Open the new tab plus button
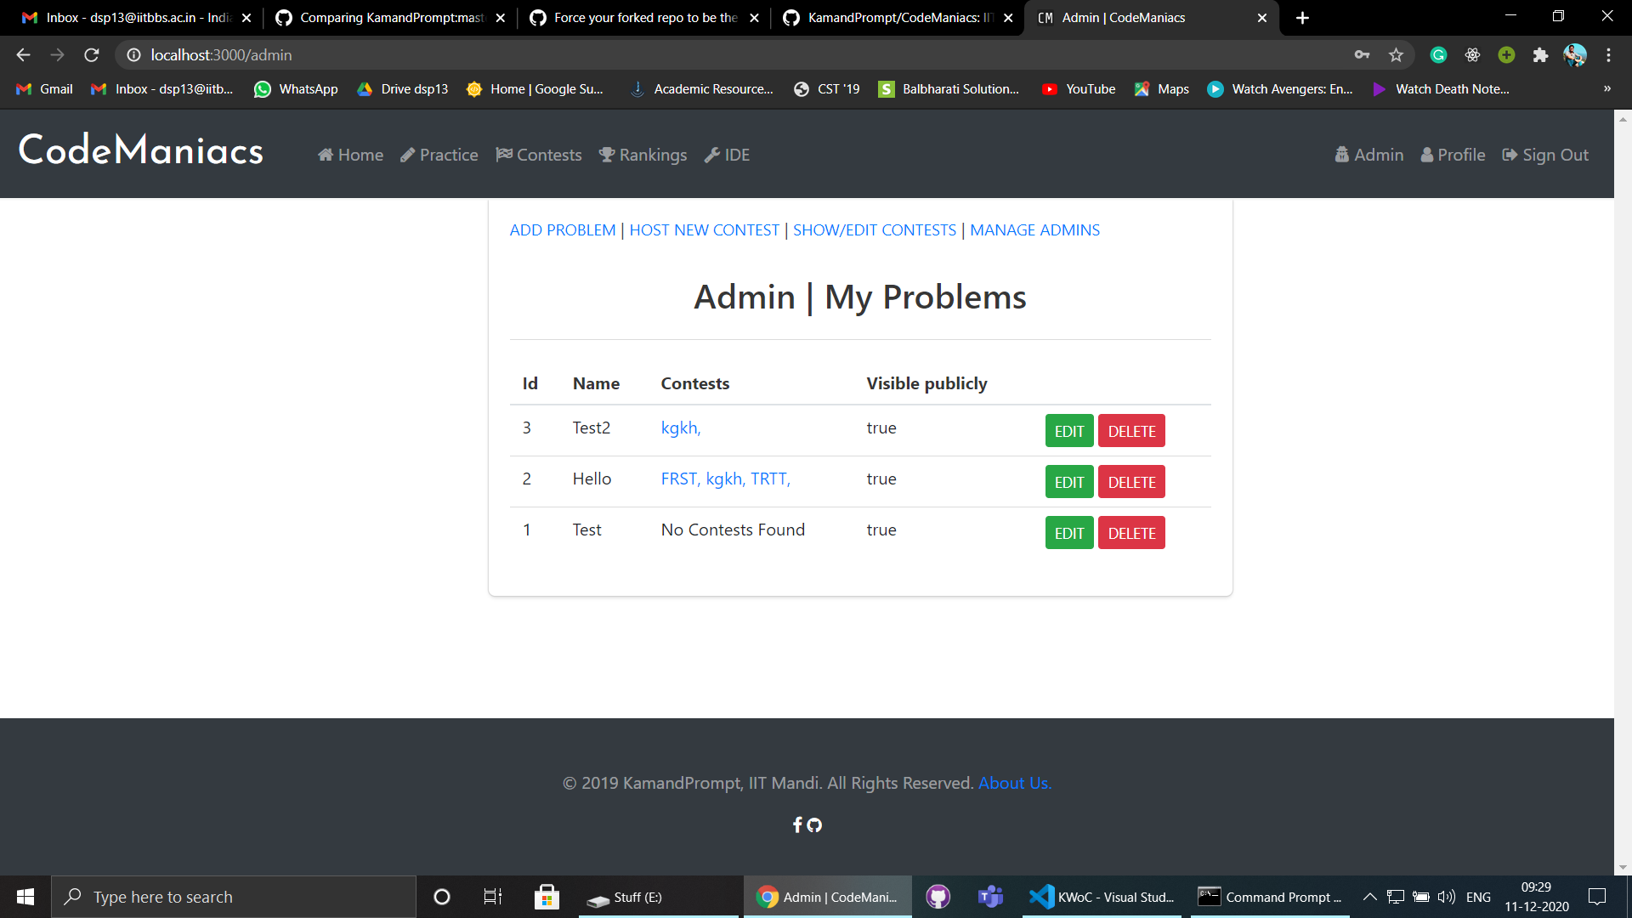This screenshot has width=1632, height=918. 1302,18
